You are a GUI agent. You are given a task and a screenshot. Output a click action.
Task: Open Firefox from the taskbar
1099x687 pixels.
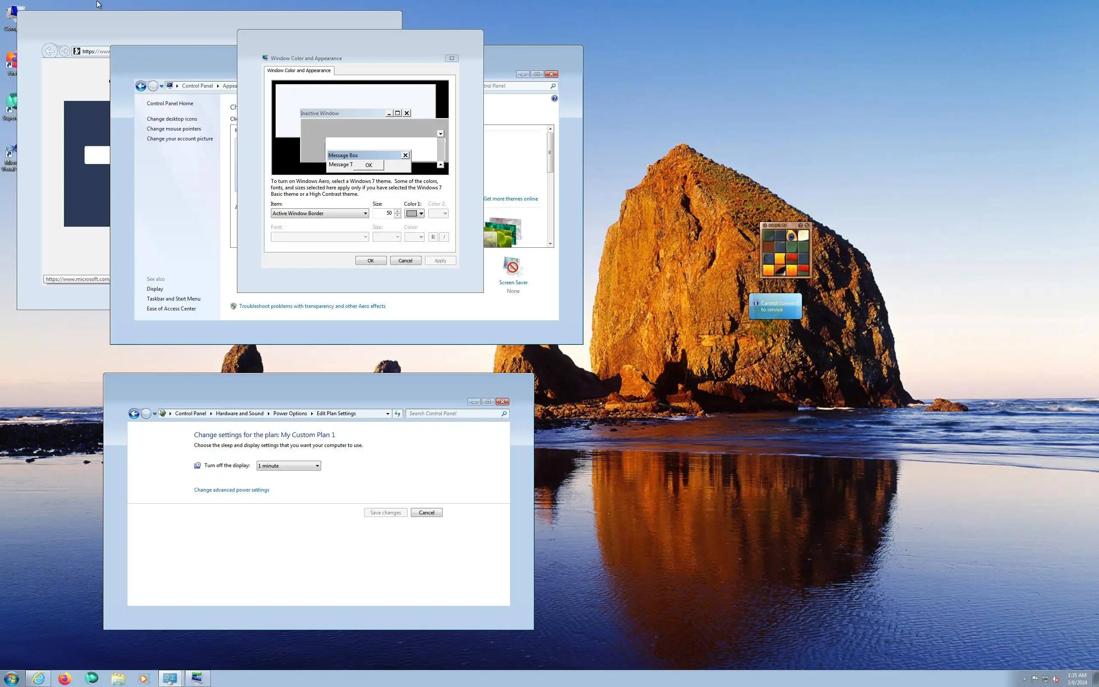(64, 678)
